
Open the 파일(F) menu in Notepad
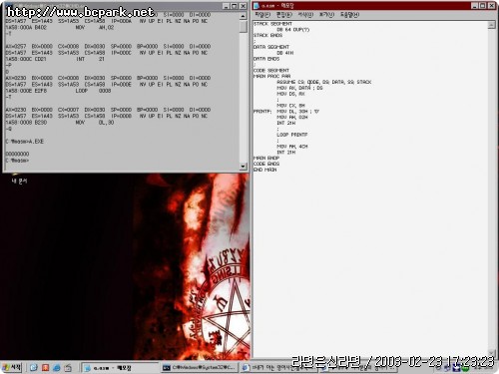coord(262,15)
